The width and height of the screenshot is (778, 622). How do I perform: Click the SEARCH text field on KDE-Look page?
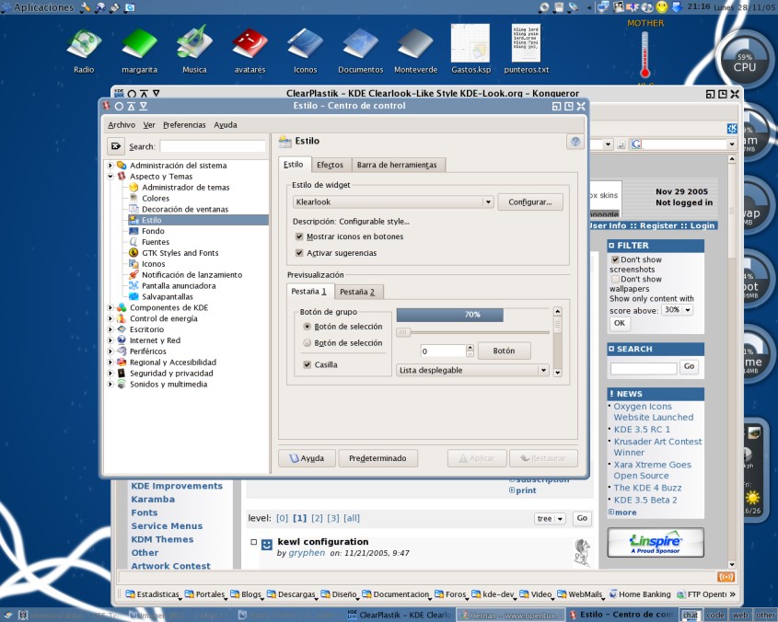(644, 368)
